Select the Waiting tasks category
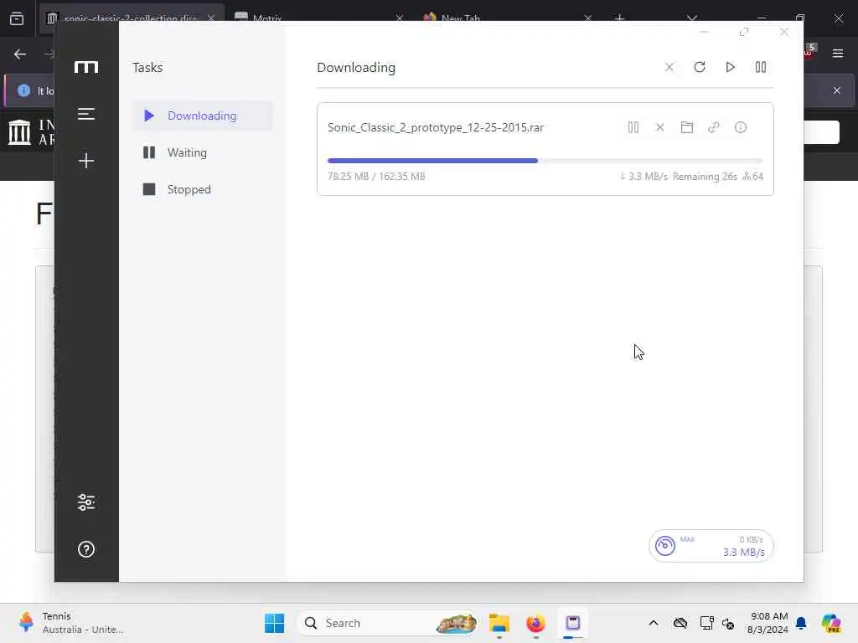 (202, 152)
